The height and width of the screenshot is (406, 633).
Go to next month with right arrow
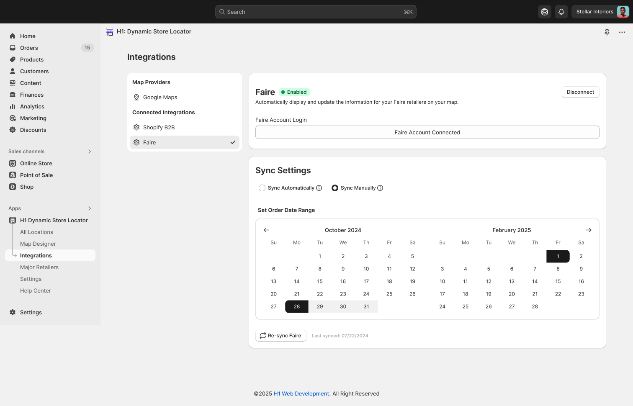point(589,230)
